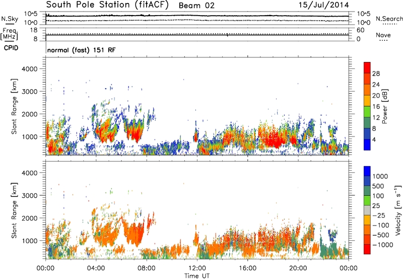Screen dimensions: 403x279
Task: Click the '18' frequency axis value
Action: click(x=33, y=30)
